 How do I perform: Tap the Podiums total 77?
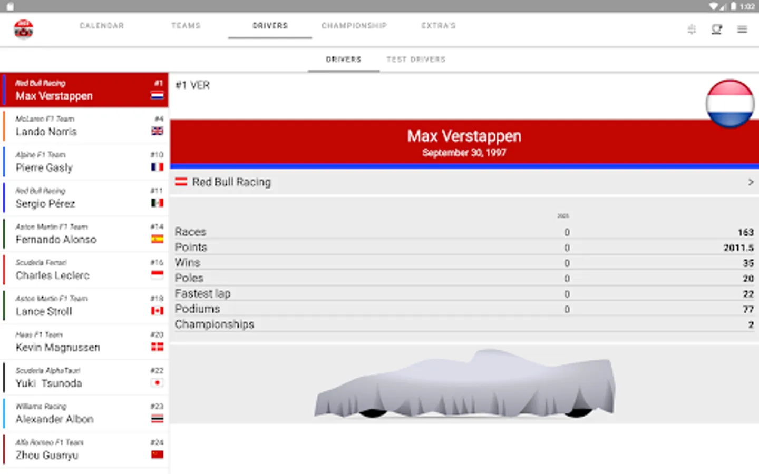tap(748, 309)
